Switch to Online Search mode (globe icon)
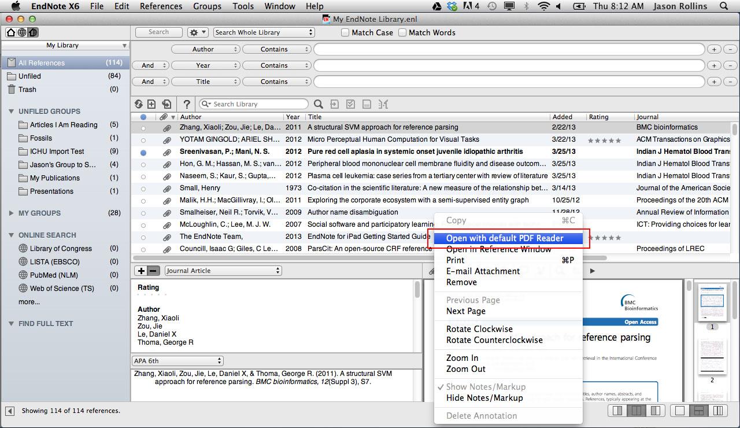The height and width of the screenshot is (428, 740). (22, 32)
